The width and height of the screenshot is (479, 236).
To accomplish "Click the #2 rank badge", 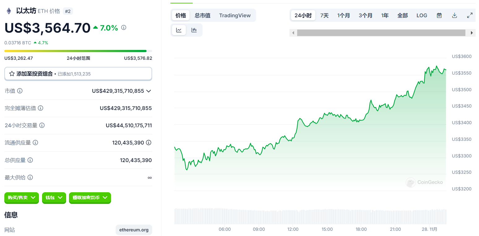I will (68, 11).
